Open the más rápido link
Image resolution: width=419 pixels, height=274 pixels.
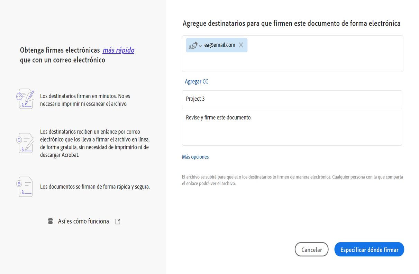tap(118, 50)
